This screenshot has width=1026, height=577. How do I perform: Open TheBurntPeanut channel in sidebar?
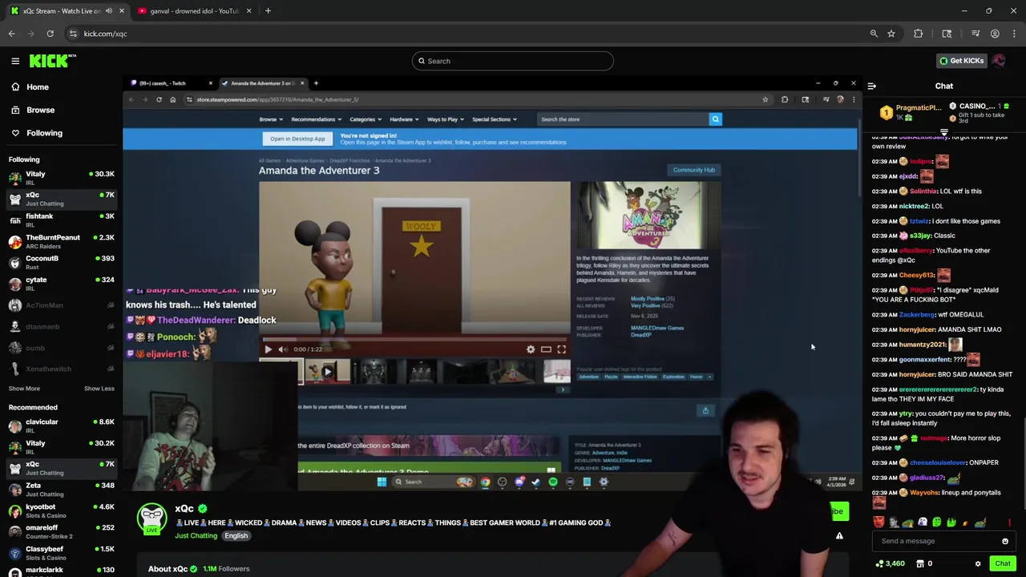click(62, 241)
